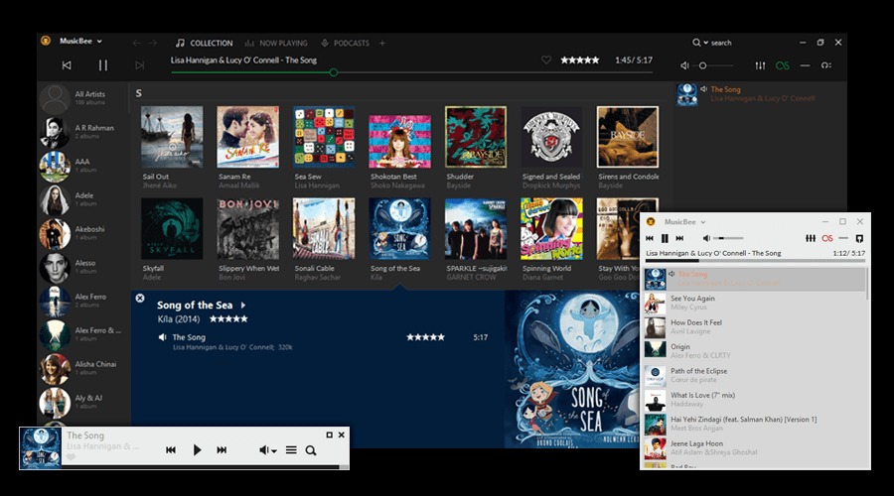Image resolution: width=894 pixels, height=496 pixels.
Task: Open the Skyfall album thumbnail
Action: tap(172, 228)
